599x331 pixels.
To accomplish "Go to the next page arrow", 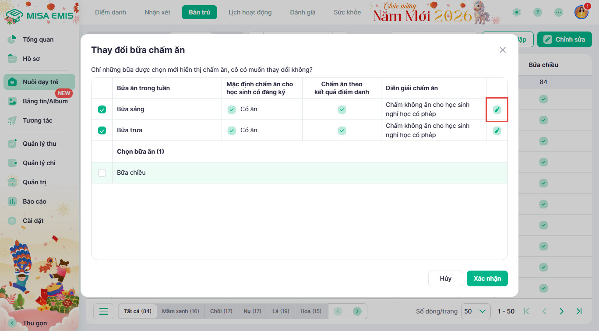I will pyautogui.click(x=561, y=311).
